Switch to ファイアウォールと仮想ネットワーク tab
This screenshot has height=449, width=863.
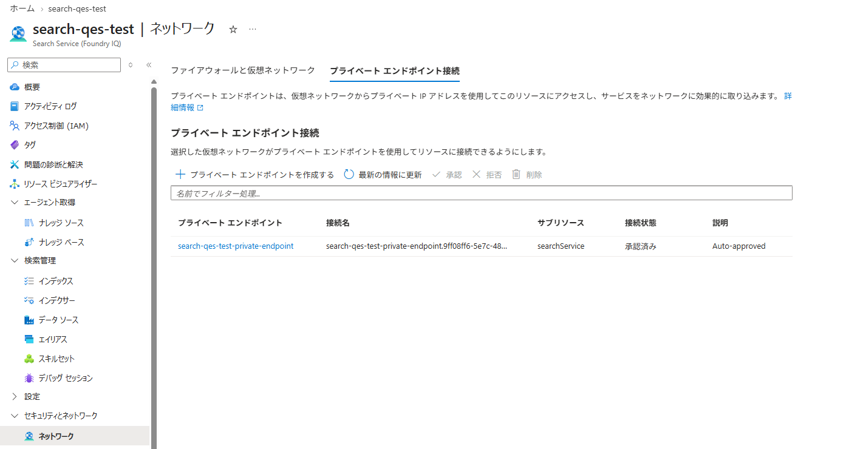coord(243,70)
